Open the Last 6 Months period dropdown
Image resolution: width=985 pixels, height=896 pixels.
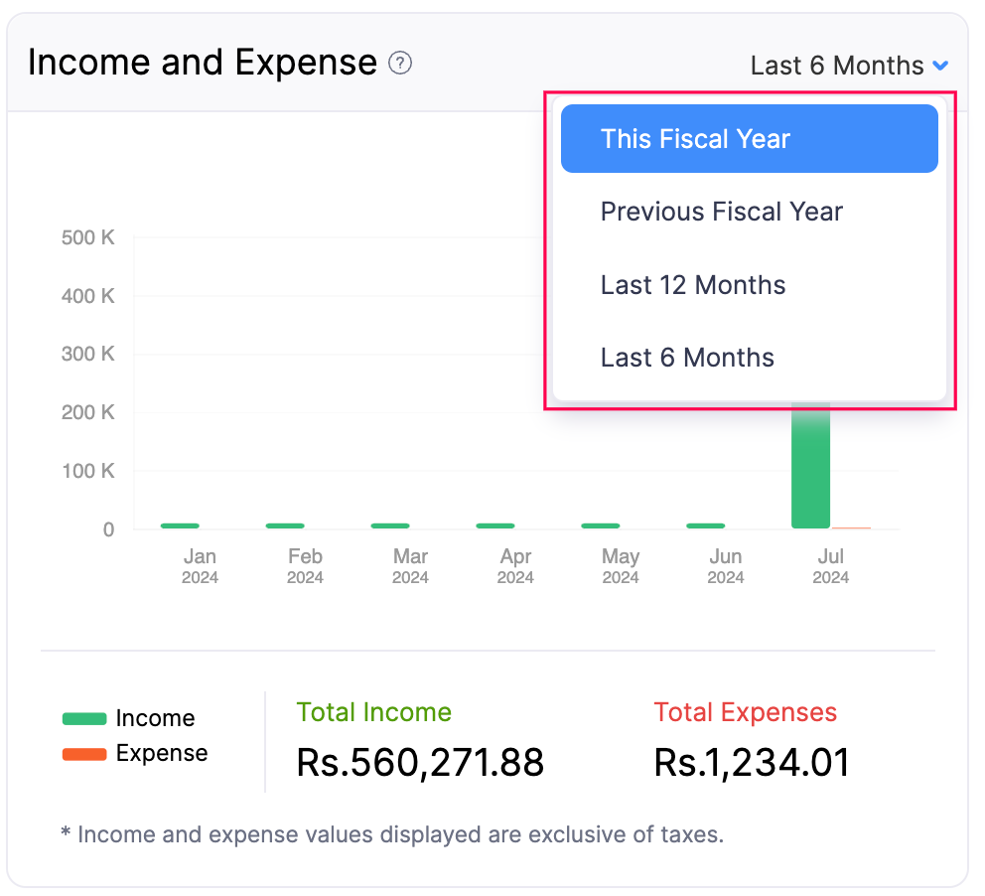[x=837, y=66]
